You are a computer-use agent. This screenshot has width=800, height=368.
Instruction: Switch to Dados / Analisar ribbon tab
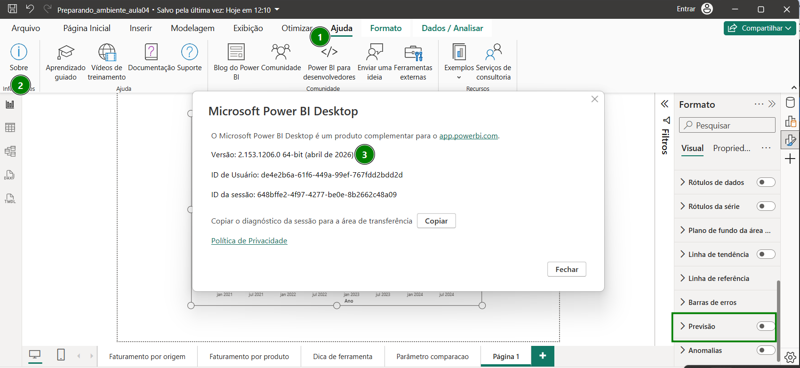coord(452,28)
